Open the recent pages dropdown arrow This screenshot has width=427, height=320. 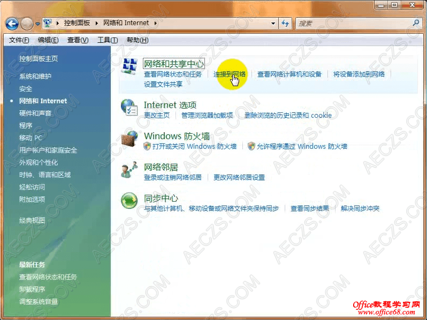[x=37, y=24]
